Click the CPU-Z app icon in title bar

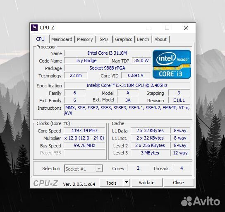pyautogui.click(x=34, y=28)
